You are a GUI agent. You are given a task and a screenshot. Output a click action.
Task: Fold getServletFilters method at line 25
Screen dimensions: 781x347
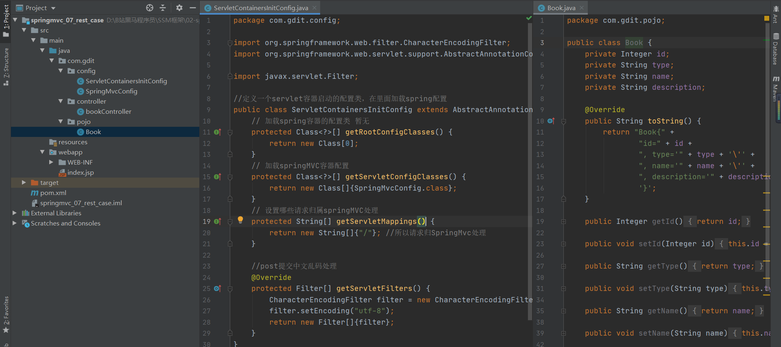pyautogui.click(x=230, y=288)
